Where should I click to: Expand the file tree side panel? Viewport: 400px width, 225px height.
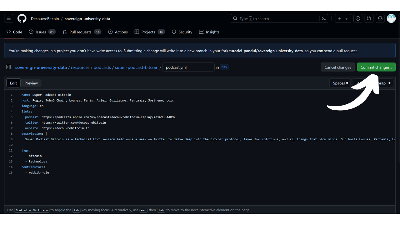click(9, 67)
